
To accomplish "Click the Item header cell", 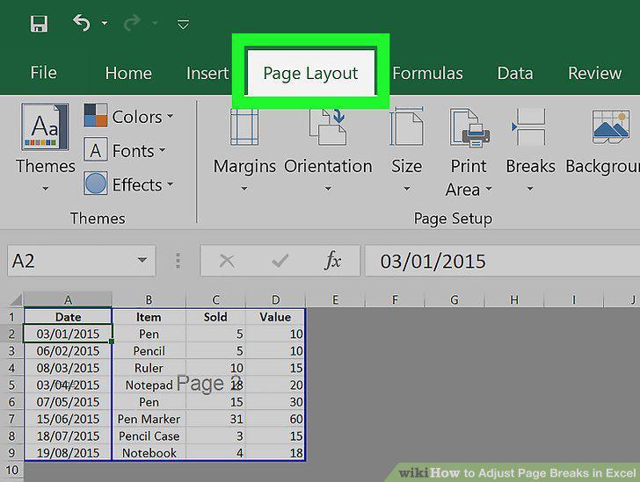I will click(x=149, y=317).
